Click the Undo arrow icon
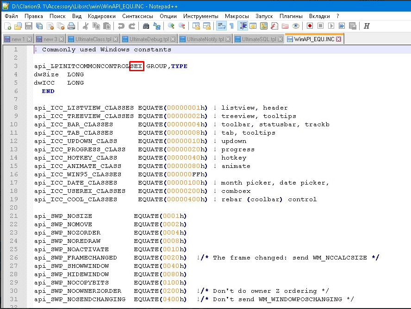This screenshot has height=309, width=411. coord(121,26)
